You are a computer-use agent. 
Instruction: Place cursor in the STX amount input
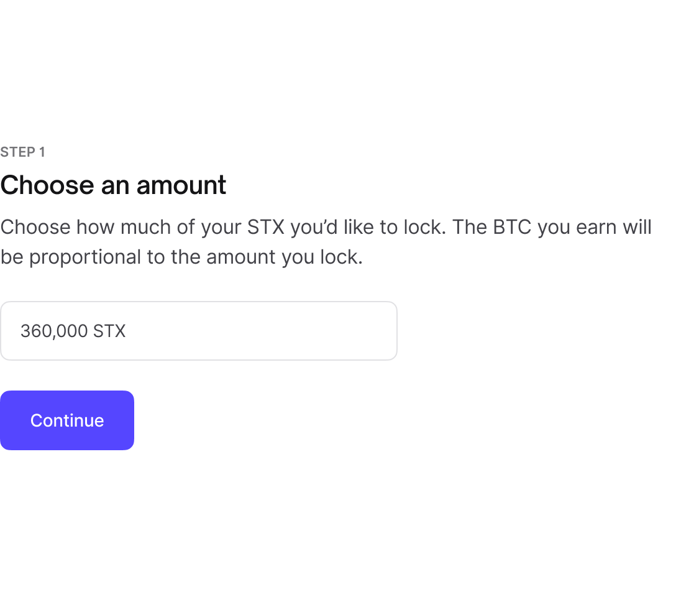(198, 331)
